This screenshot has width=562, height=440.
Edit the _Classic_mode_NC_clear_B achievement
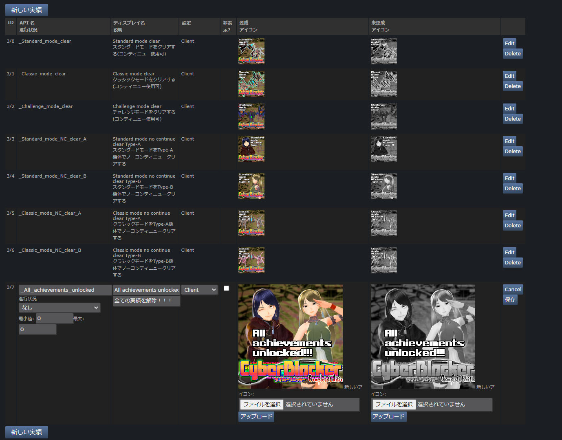[x=509, y=252]
